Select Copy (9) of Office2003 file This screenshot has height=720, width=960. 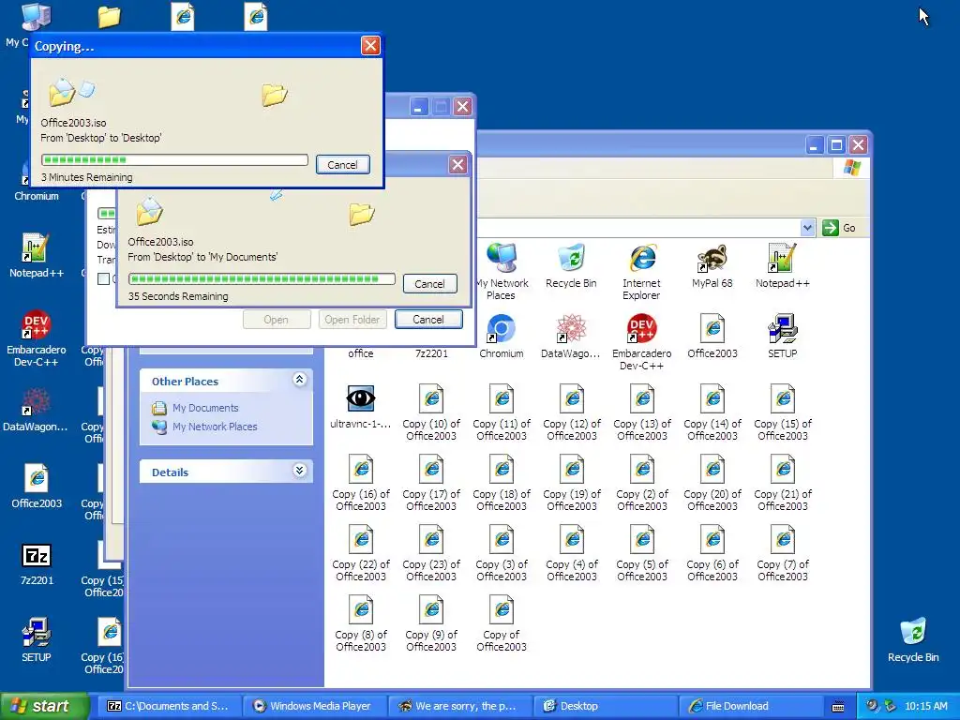[431, 622]
